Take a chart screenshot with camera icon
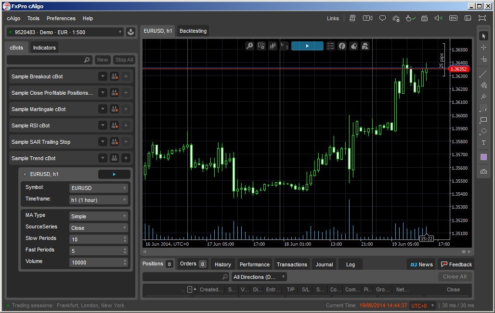The width and height of the screenshot is (495, 313). (x=483, y=172)
